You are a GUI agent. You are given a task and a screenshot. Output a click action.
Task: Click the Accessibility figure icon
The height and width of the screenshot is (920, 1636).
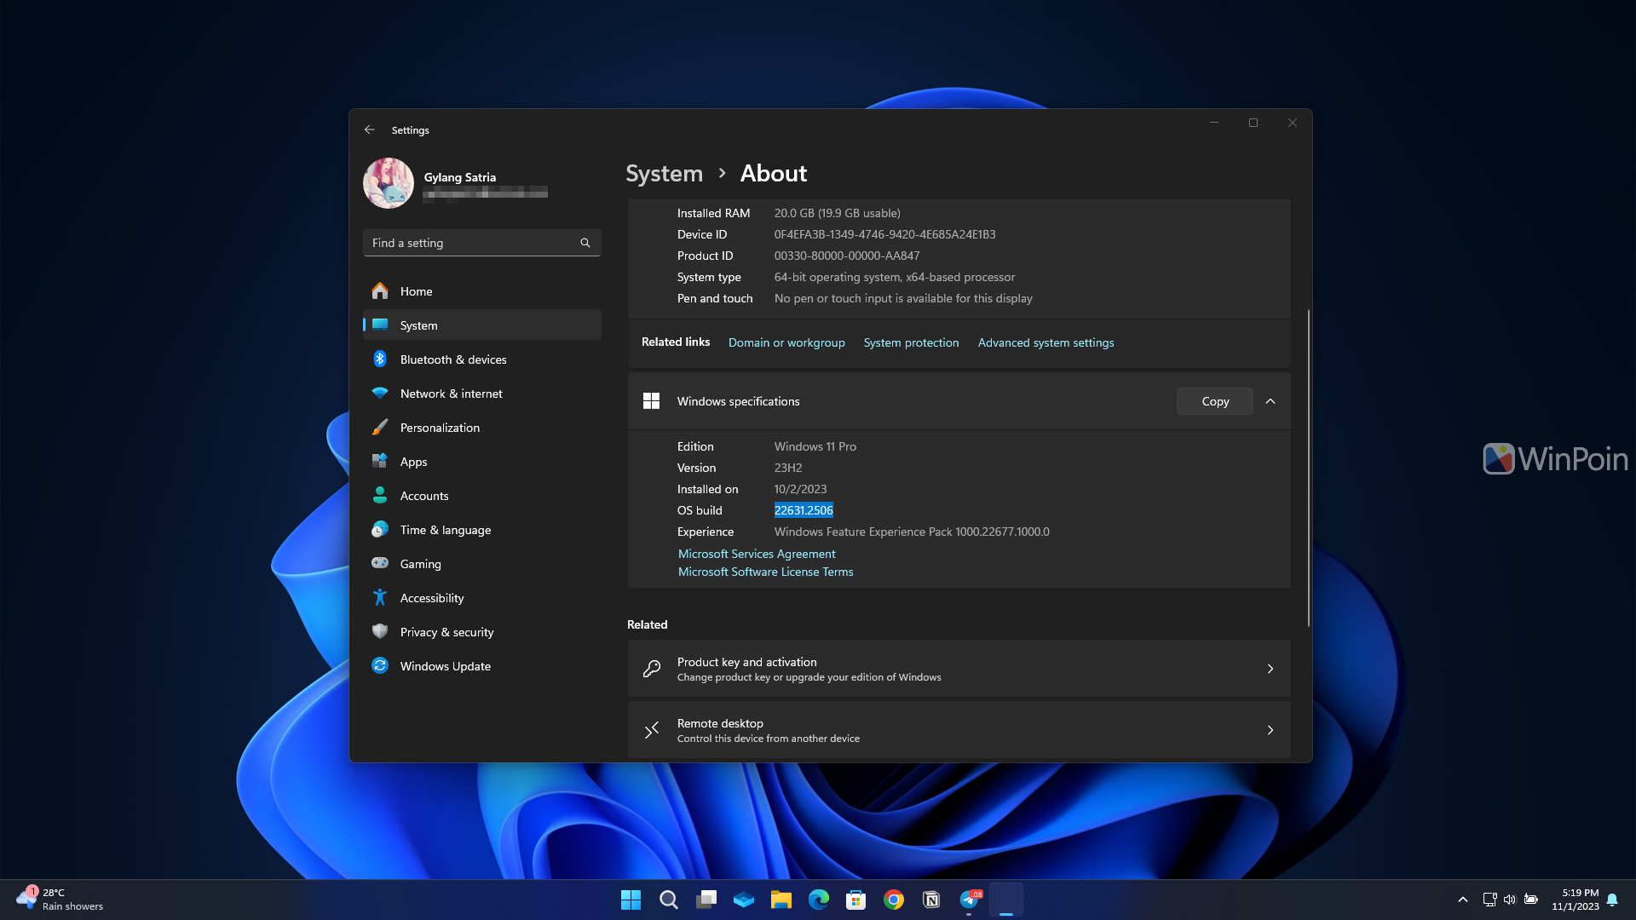point(380,598)
